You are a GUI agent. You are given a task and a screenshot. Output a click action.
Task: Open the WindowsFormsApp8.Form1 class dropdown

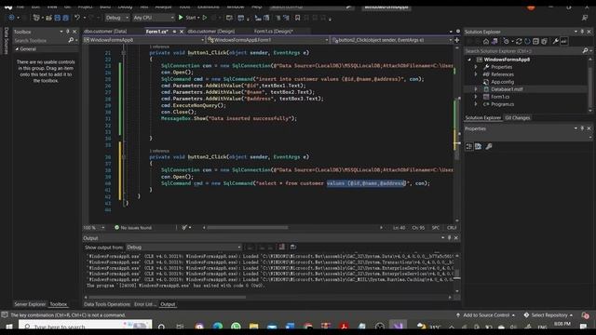(267, 40)
